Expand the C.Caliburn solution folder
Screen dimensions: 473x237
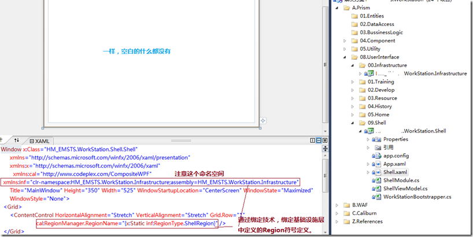pos(337,213)
